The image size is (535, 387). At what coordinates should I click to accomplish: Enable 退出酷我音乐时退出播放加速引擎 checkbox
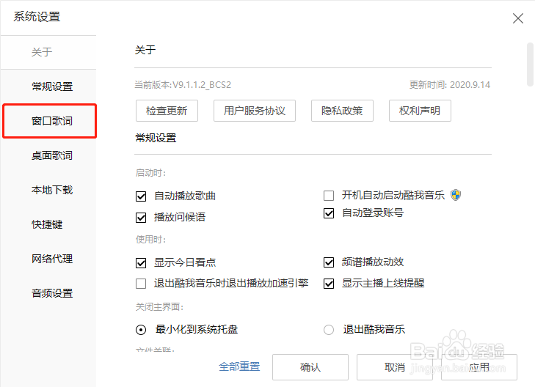point(141,284)
